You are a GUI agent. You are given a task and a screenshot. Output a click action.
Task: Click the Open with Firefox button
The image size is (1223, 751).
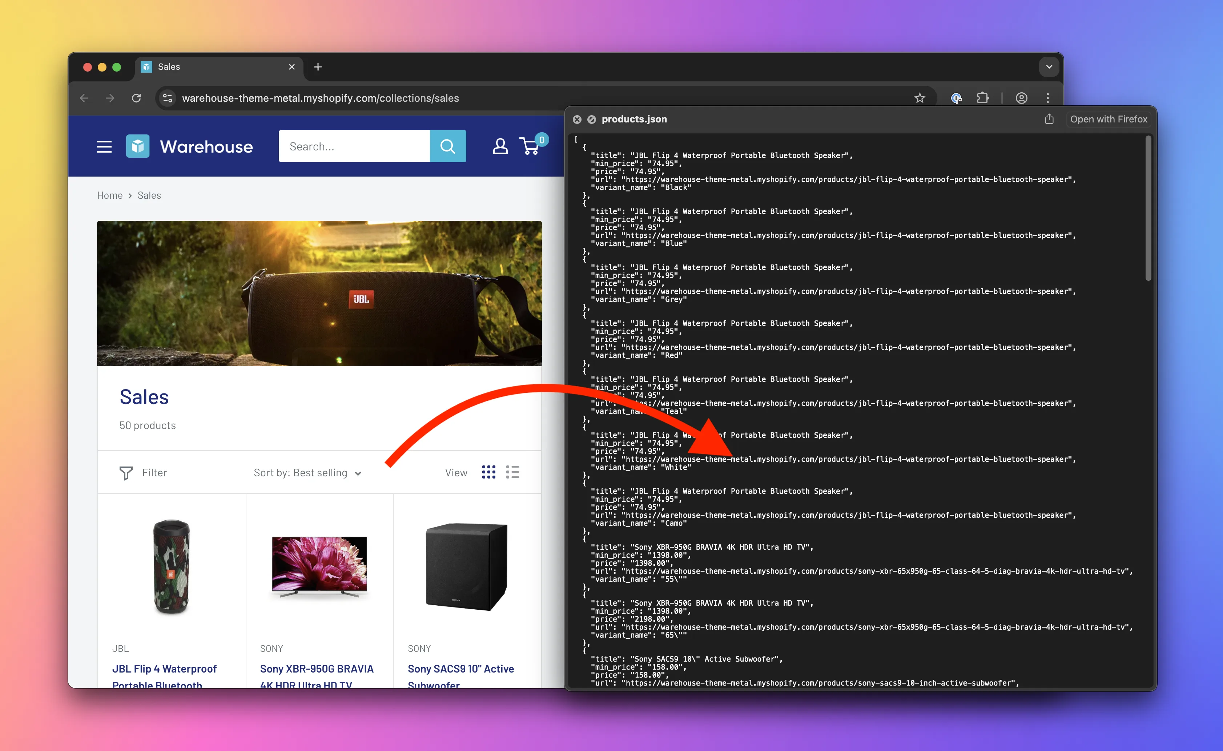(x=1109, y=119)
